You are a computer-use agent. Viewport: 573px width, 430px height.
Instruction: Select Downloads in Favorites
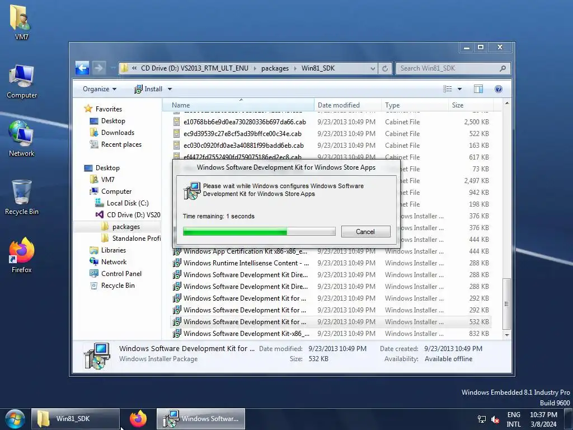point(118,132)
